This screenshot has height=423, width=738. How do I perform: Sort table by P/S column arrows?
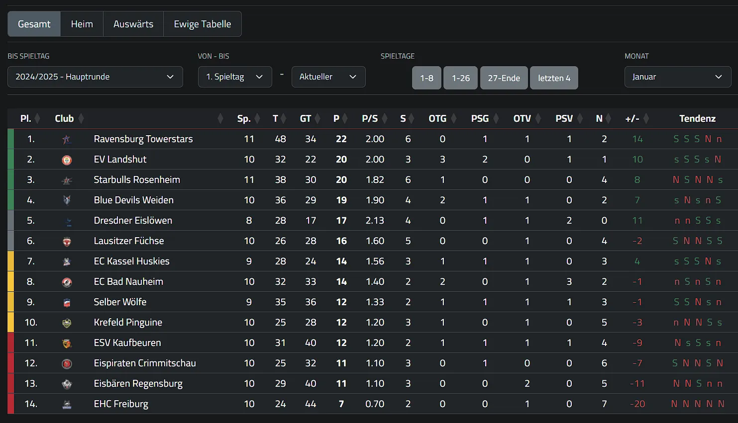coord(385,119)
